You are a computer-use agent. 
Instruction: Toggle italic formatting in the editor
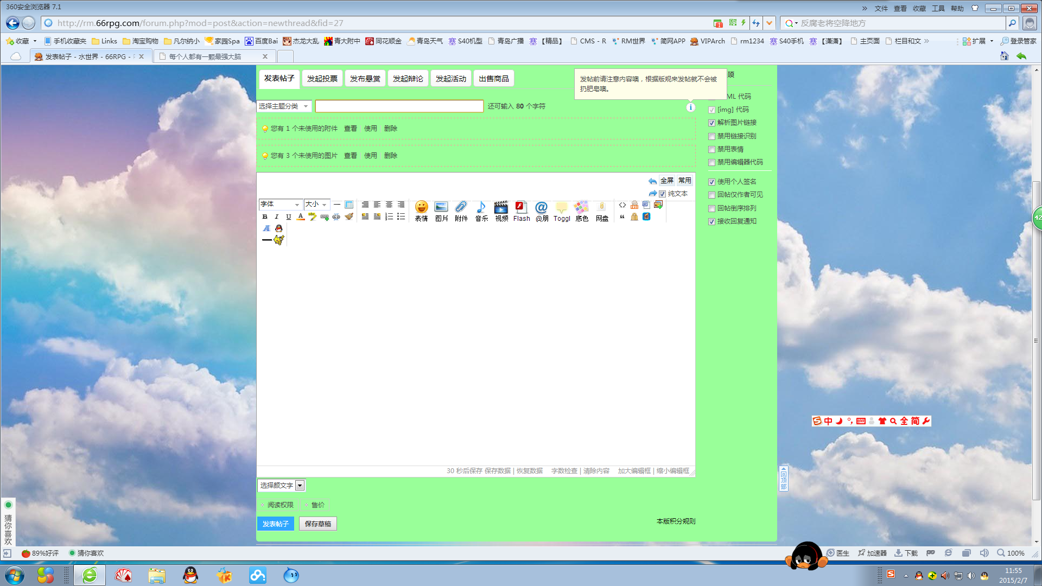pyautogui.click(x=277, y=216)
